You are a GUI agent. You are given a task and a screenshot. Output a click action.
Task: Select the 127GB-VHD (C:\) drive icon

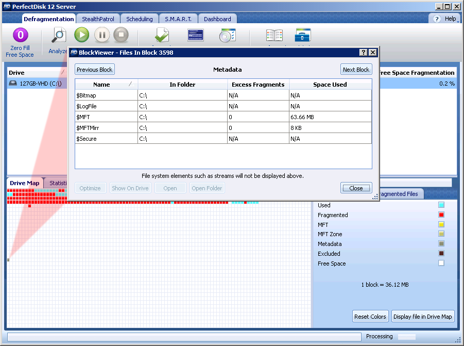13,83
